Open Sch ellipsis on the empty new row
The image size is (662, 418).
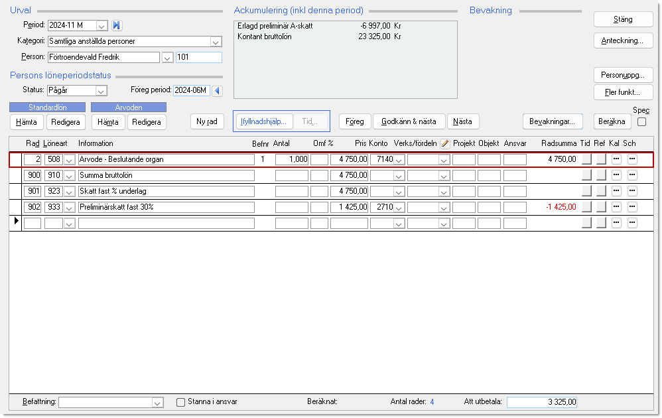tap(632, 223)
